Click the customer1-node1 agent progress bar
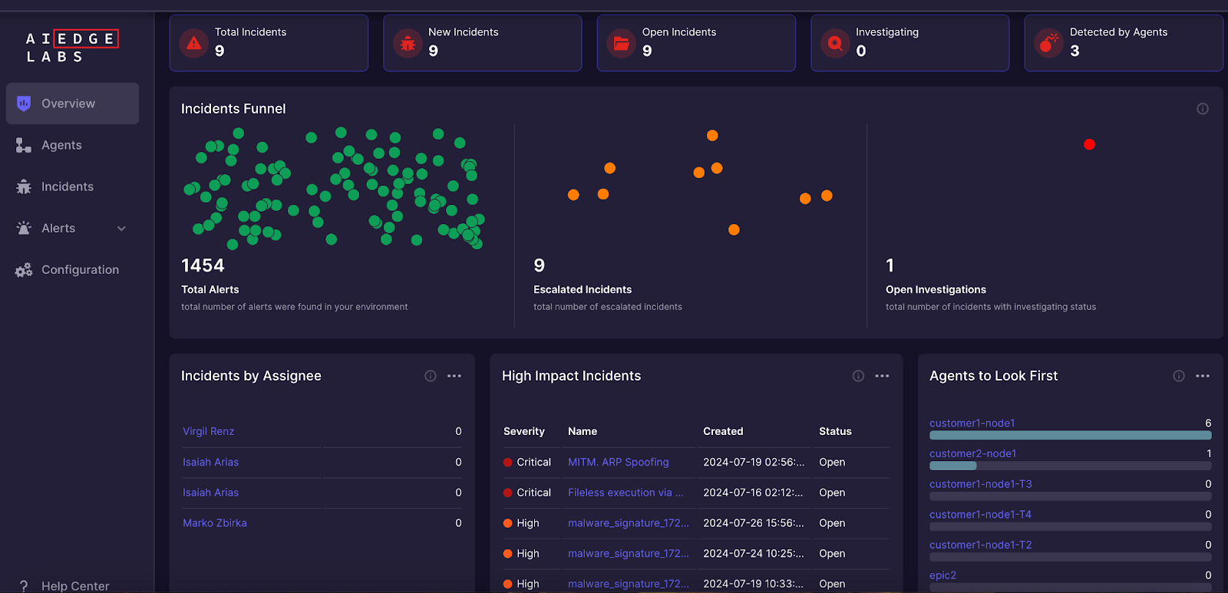Image resolution: width=1228 pixels, height=593 pixels. (1070, 435)
